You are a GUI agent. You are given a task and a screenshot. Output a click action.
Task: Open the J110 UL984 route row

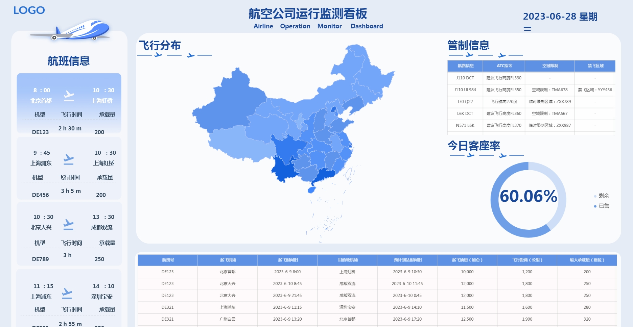point(465,90)
